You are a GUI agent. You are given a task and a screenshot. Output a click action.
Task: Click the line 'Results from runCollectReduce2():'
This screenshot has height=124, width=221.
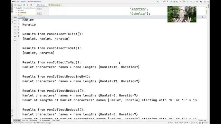click(x=54, y=110)
